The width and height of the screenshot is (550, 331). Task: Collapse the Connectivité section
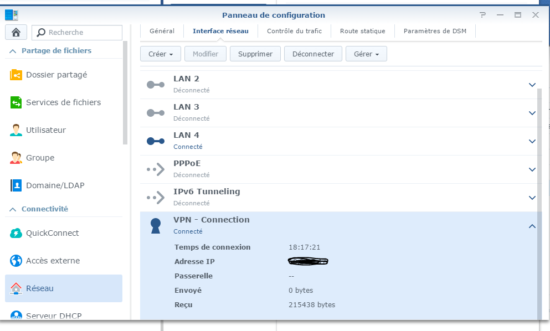(13, 209)
